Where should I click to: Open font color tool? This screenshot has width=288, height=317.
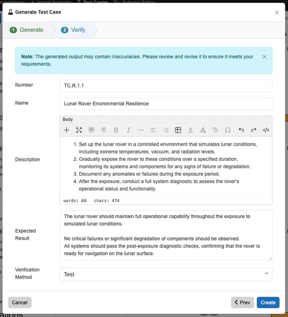[x=203, y=130]
